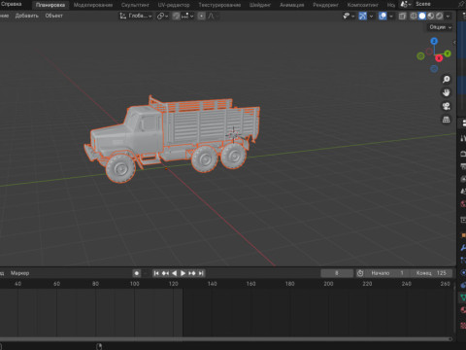Click the Z axis on navigation gizmo
The image size is (466, 350).
434,41
